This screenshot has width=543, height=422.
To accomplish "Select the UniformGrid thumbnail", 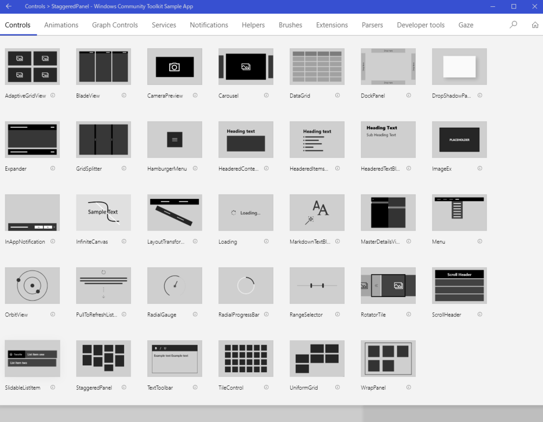I will [x=317, y=359].
